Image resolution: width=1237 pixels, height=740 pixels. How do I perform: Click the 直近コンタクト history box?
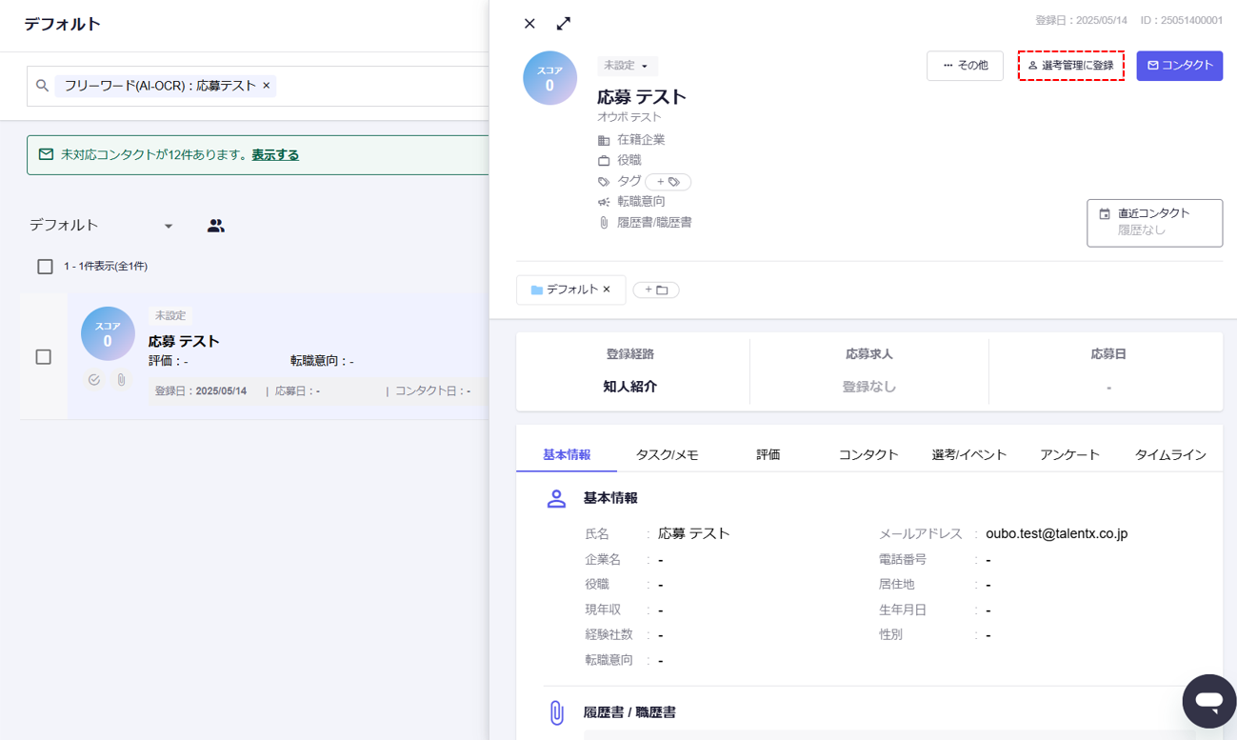pyautogui.click(x=1154, y=222)
